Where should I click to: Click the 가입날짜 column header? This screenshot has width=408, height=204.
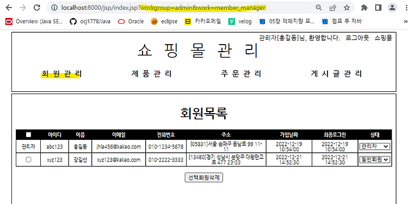pos(289,134)
